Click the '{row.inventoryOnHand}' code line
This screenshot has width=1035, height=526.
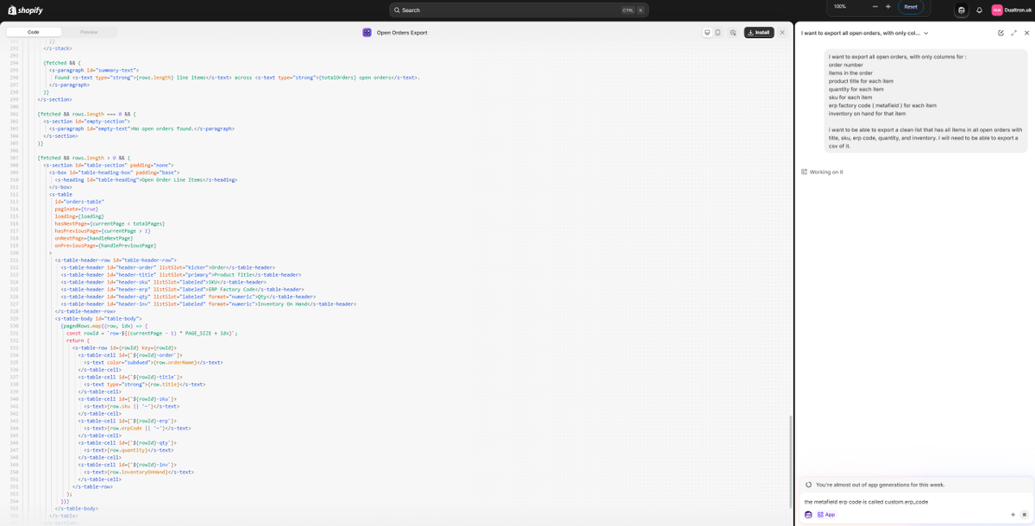point(139,472)
